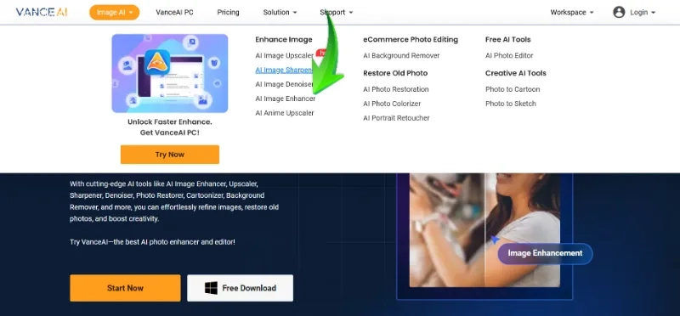Expand the Support dropdown

(336, 12)
